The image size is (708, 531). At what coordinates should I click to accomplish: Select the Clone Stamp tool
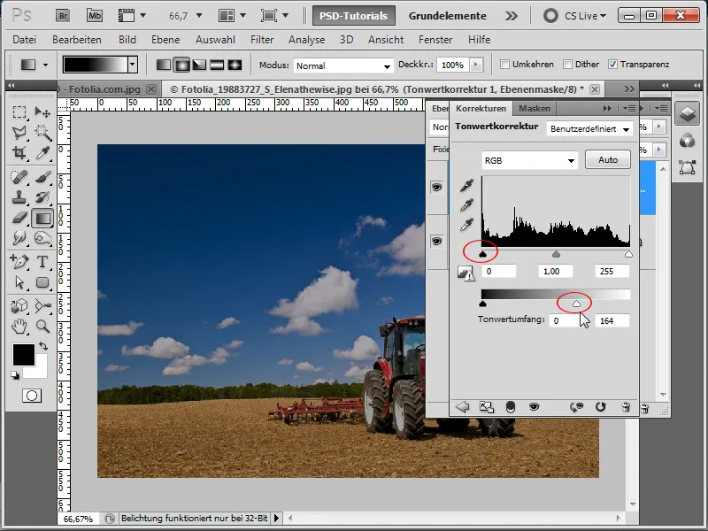(19, 197)
